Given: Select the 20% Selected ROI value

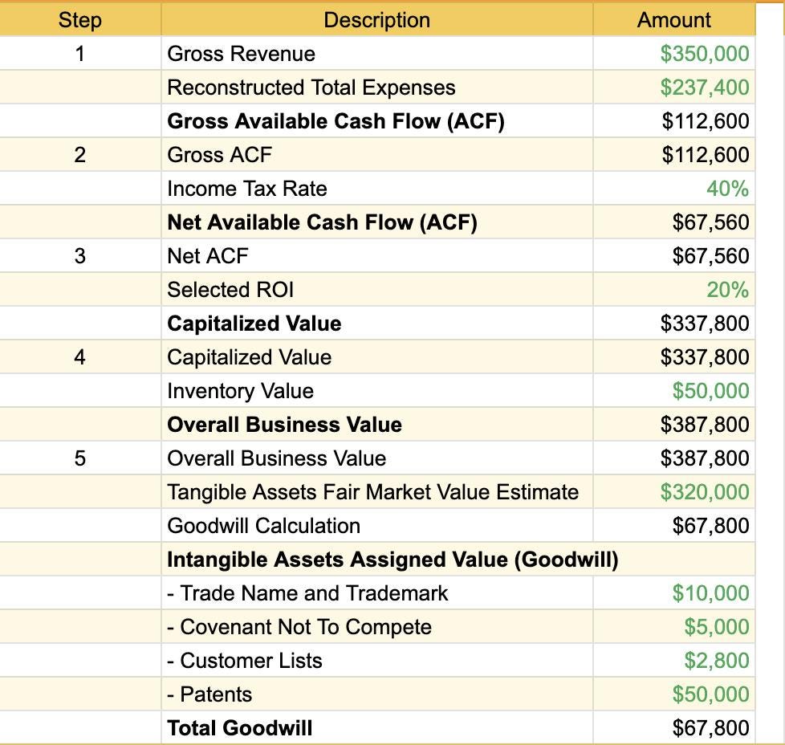Looking at the screenshot, I should (726, 290).
